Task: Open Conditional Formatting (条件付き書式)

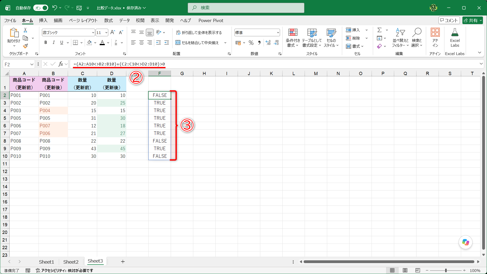Action: pyautogui.click(x=293, y=38)
